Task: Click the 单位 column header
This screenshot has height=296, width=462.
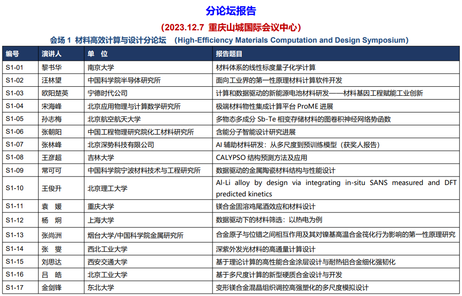Action: point(97,54)
